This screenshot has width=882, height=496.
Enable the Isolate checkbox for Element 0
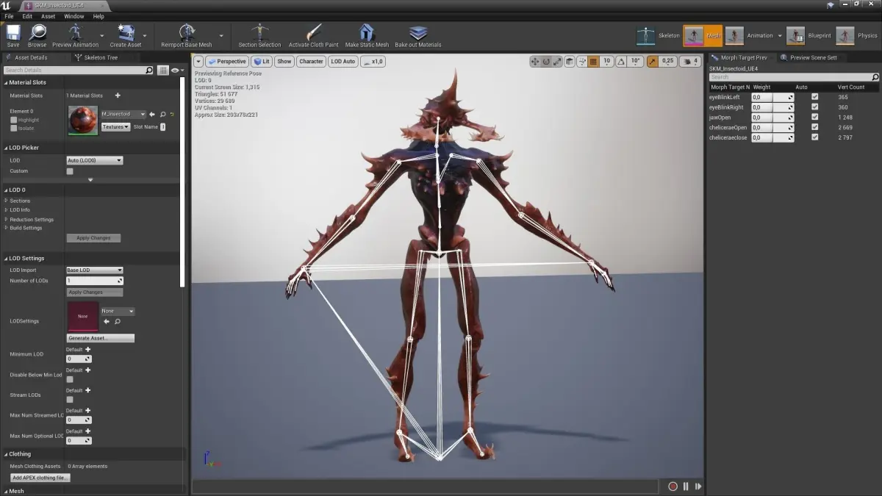click(13, 128)
